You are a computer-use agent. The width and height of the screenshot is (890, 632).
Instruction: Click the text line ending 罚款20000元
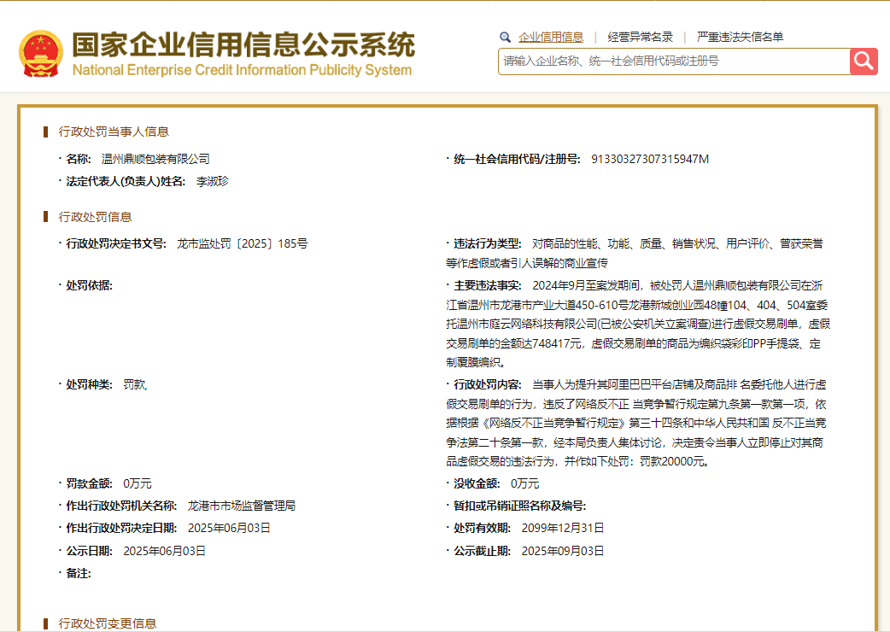click(x=578, y=462)
